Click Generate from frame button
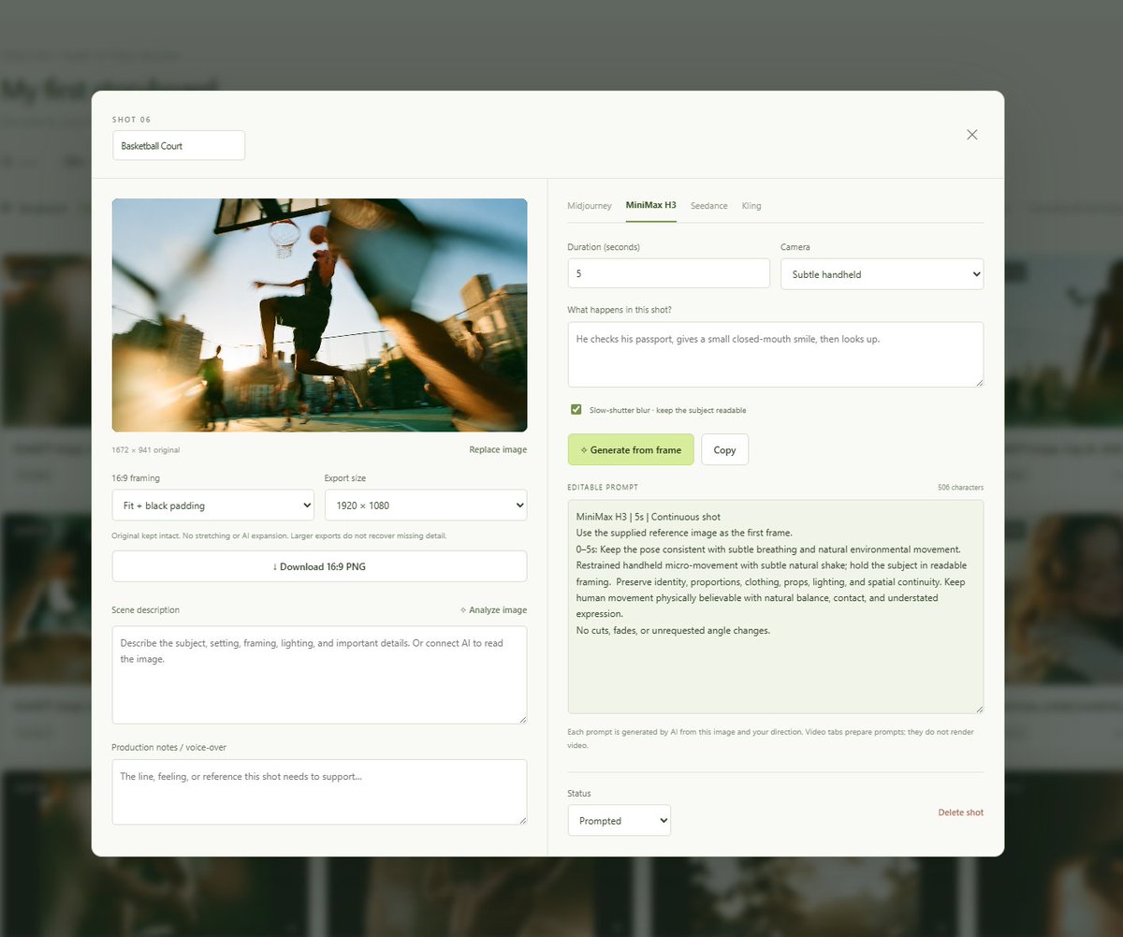Viewport: 1123px width, 937px height. pos(631,449)
